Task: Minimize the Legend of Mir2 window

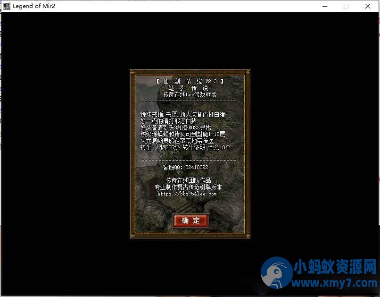Action: pos(325,6)
